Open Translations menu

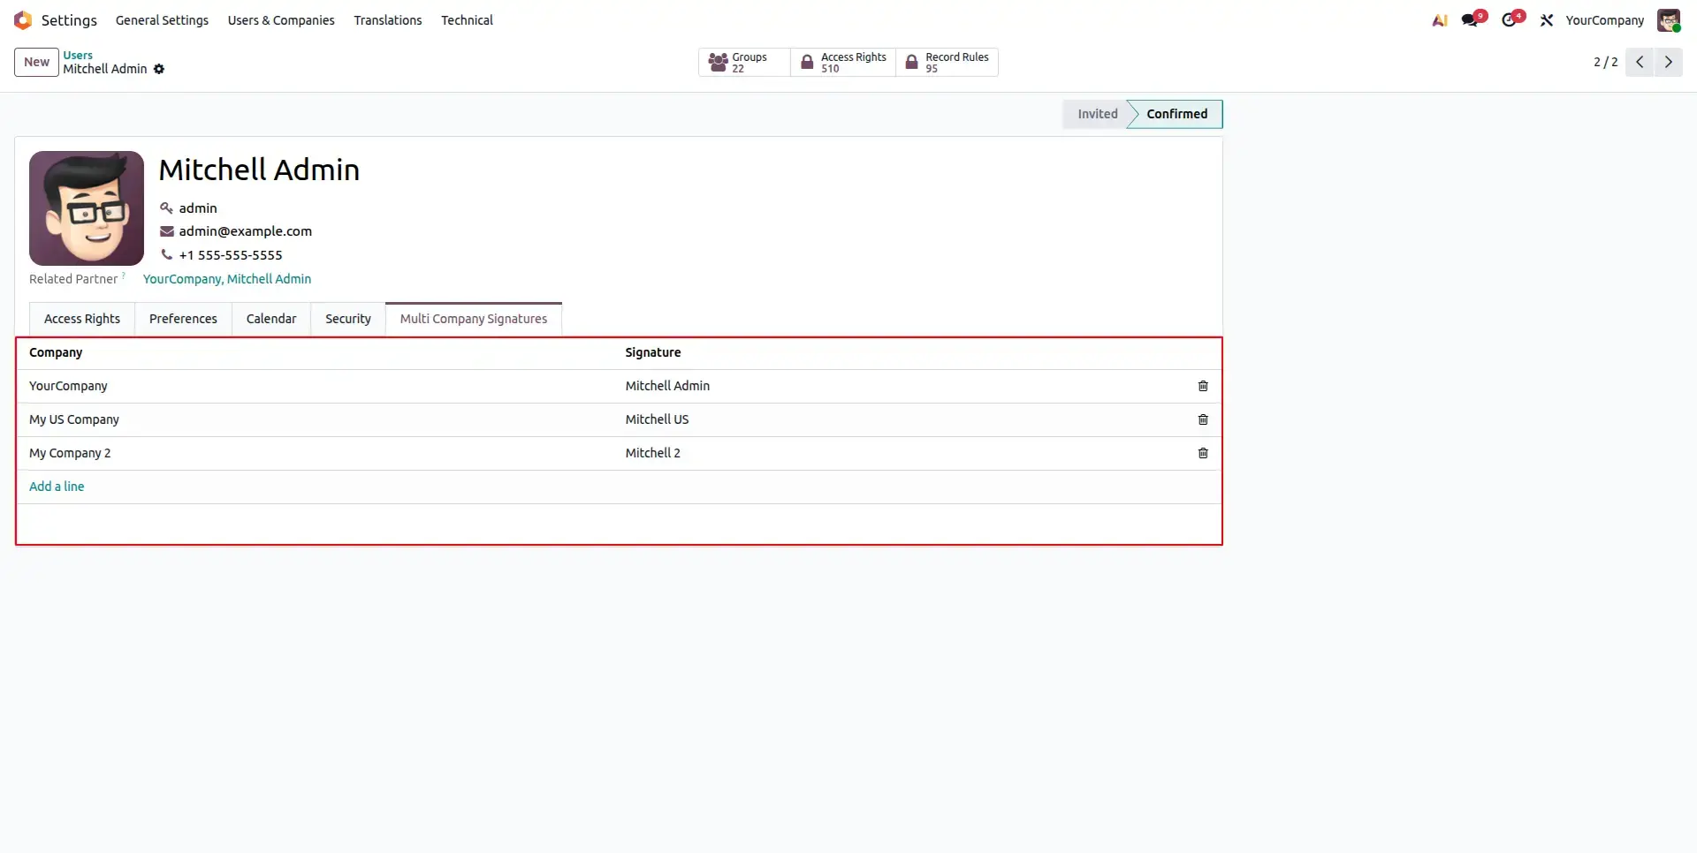(388, 20)
